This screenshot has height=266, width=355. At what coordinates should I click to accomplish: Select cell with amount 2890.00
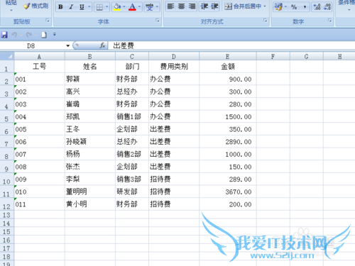point(228,142)
